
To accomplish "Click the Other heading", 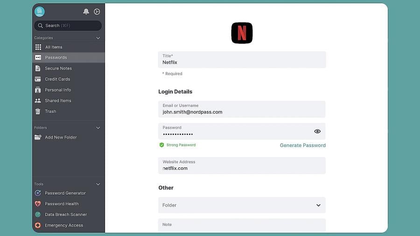I will pyautogui.click(x=166, y=187).
